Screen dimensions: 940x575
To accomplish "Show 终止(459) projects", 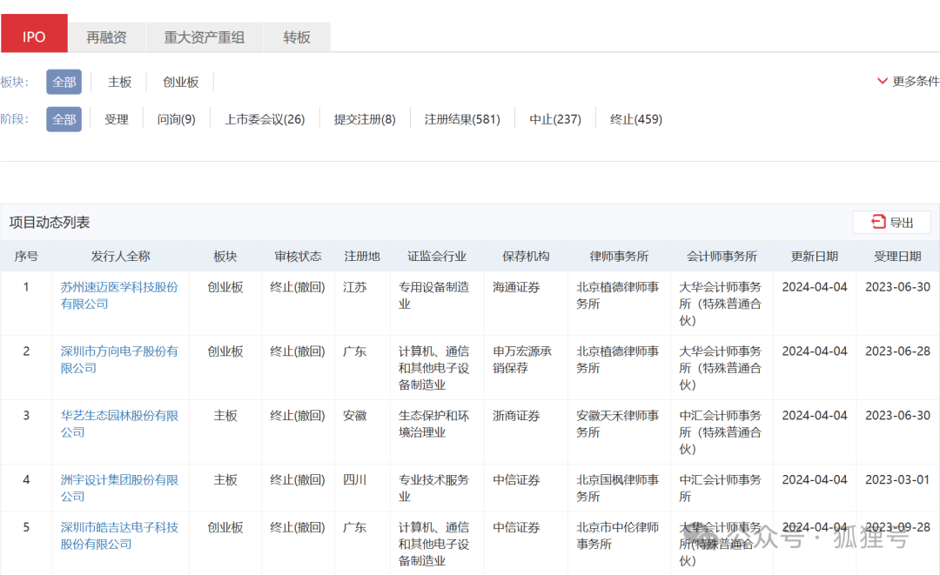I will click(x=636, y=118).
